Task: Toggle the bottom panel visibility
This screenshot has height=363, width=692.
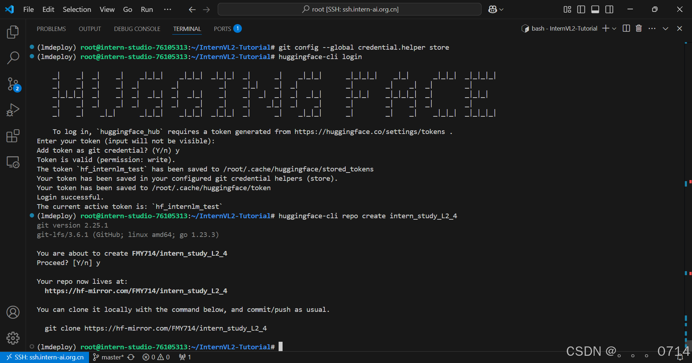Action: pyautogui.click(x=595, y=9)
